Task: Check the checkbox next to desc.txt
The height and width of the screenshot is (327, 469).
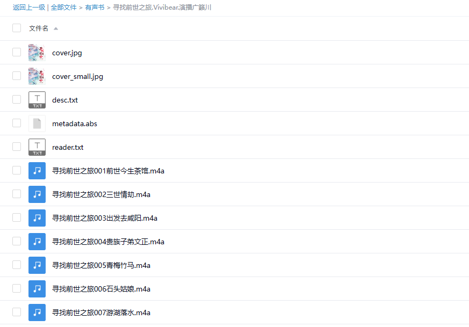Action: pyautogui.click(x=16, y=99)
